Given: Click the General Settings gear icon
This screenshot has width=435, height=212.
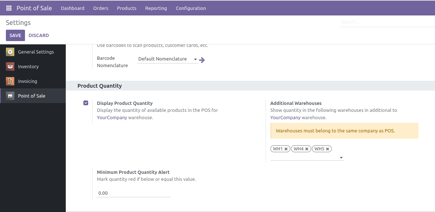Looking at the screenshot, I should pos(10,52).
